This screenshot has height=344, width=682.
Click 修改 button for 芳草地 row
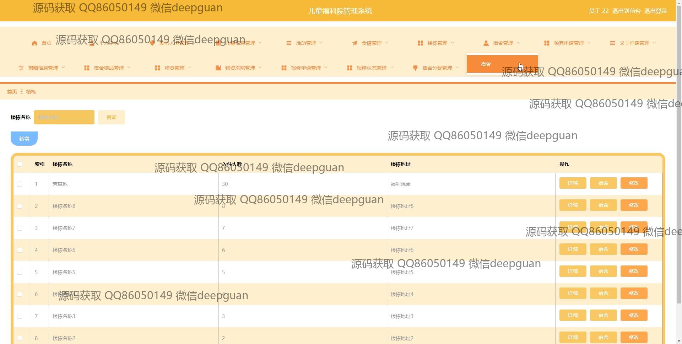click(634, 183)
